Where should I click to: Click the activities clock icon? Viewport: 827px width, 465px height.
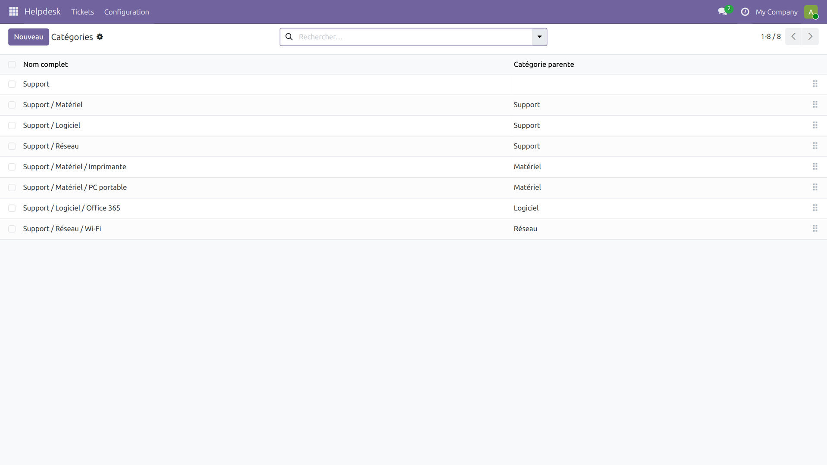click(x=745, y=12)
